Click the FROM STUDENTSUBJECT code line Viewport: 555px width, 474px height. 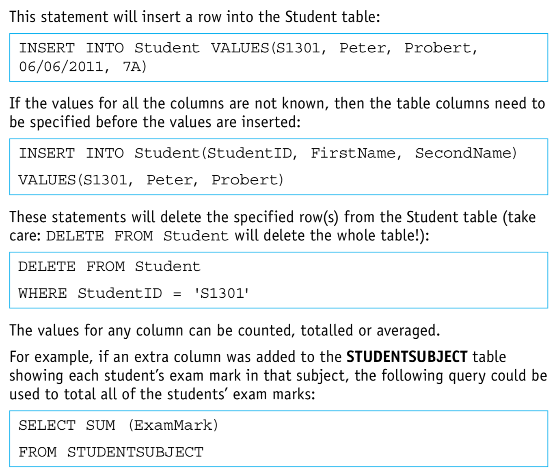point(111,452)
